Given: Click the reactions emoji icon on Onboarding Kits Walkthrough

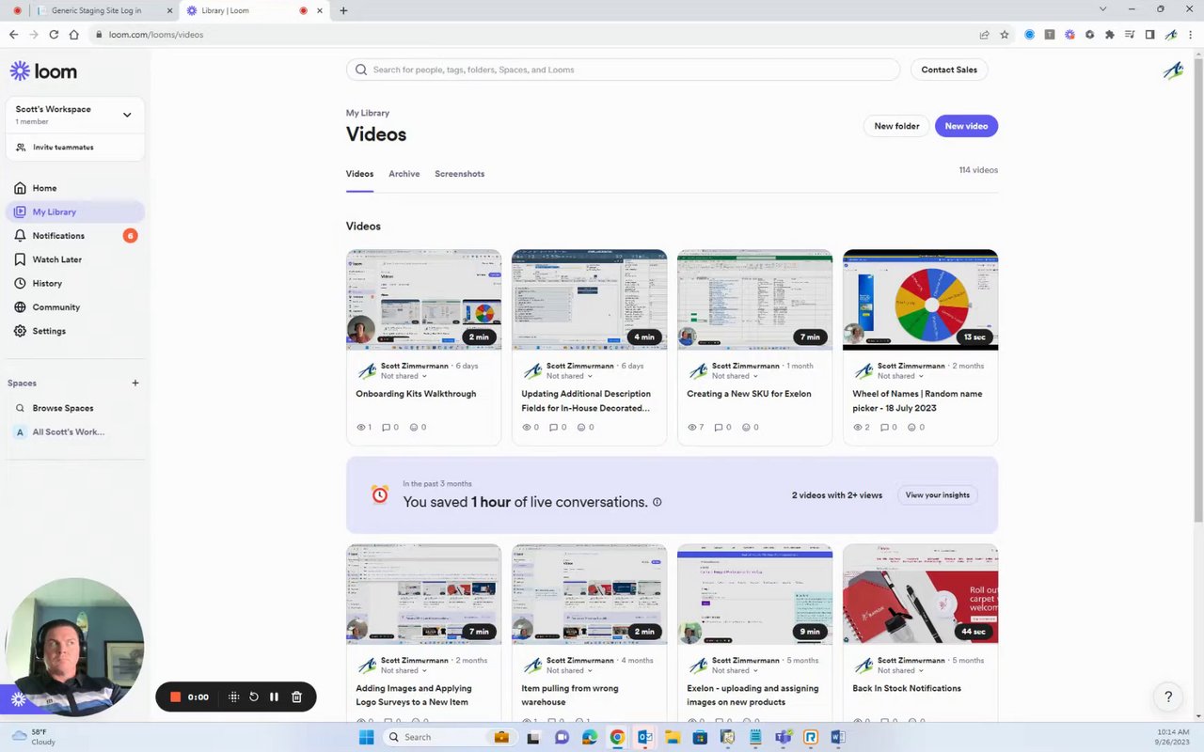Looking at the screenshot, I should pos(414,427).
